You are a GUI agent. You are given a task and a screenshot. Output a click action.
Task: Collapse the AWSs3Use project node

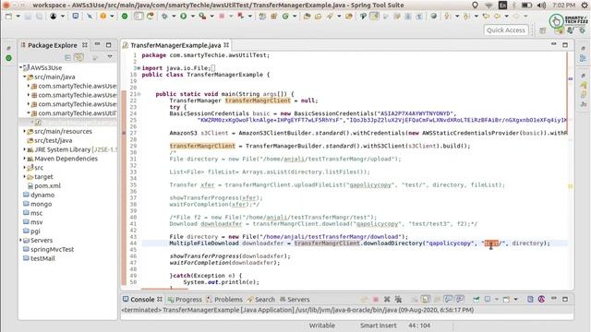(x=21, y=67)
